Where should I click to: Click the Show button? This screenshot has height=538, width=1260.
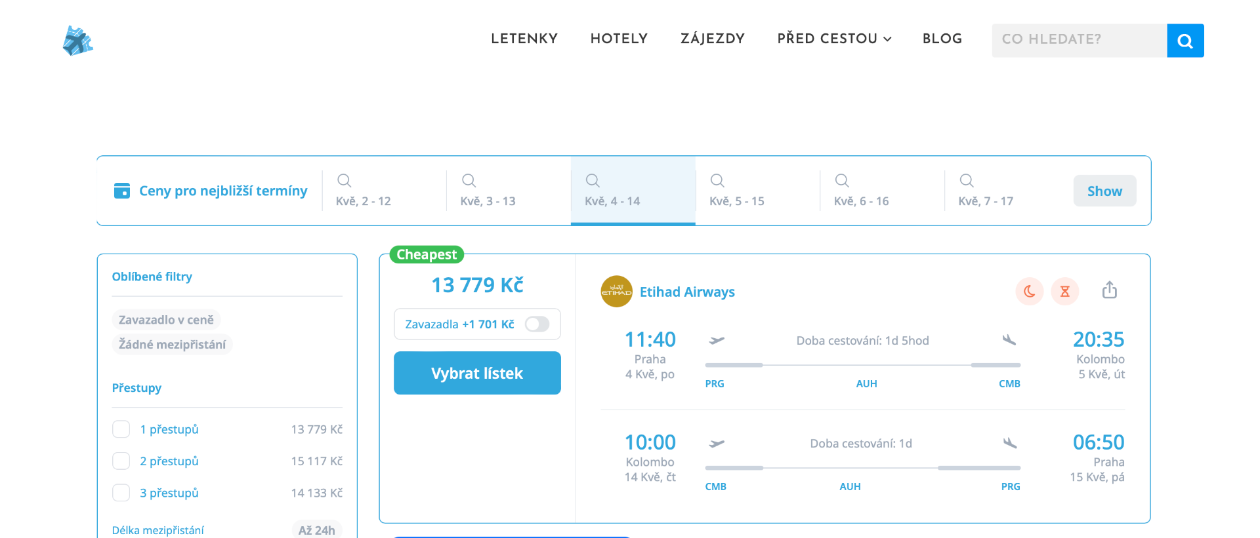[1104, 191]
